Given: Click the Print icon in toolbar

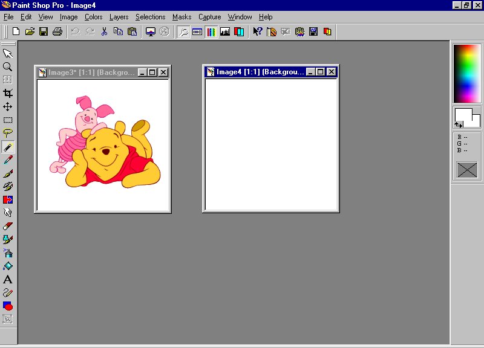Looking at the screenshot, I should [x=57, y=31].
